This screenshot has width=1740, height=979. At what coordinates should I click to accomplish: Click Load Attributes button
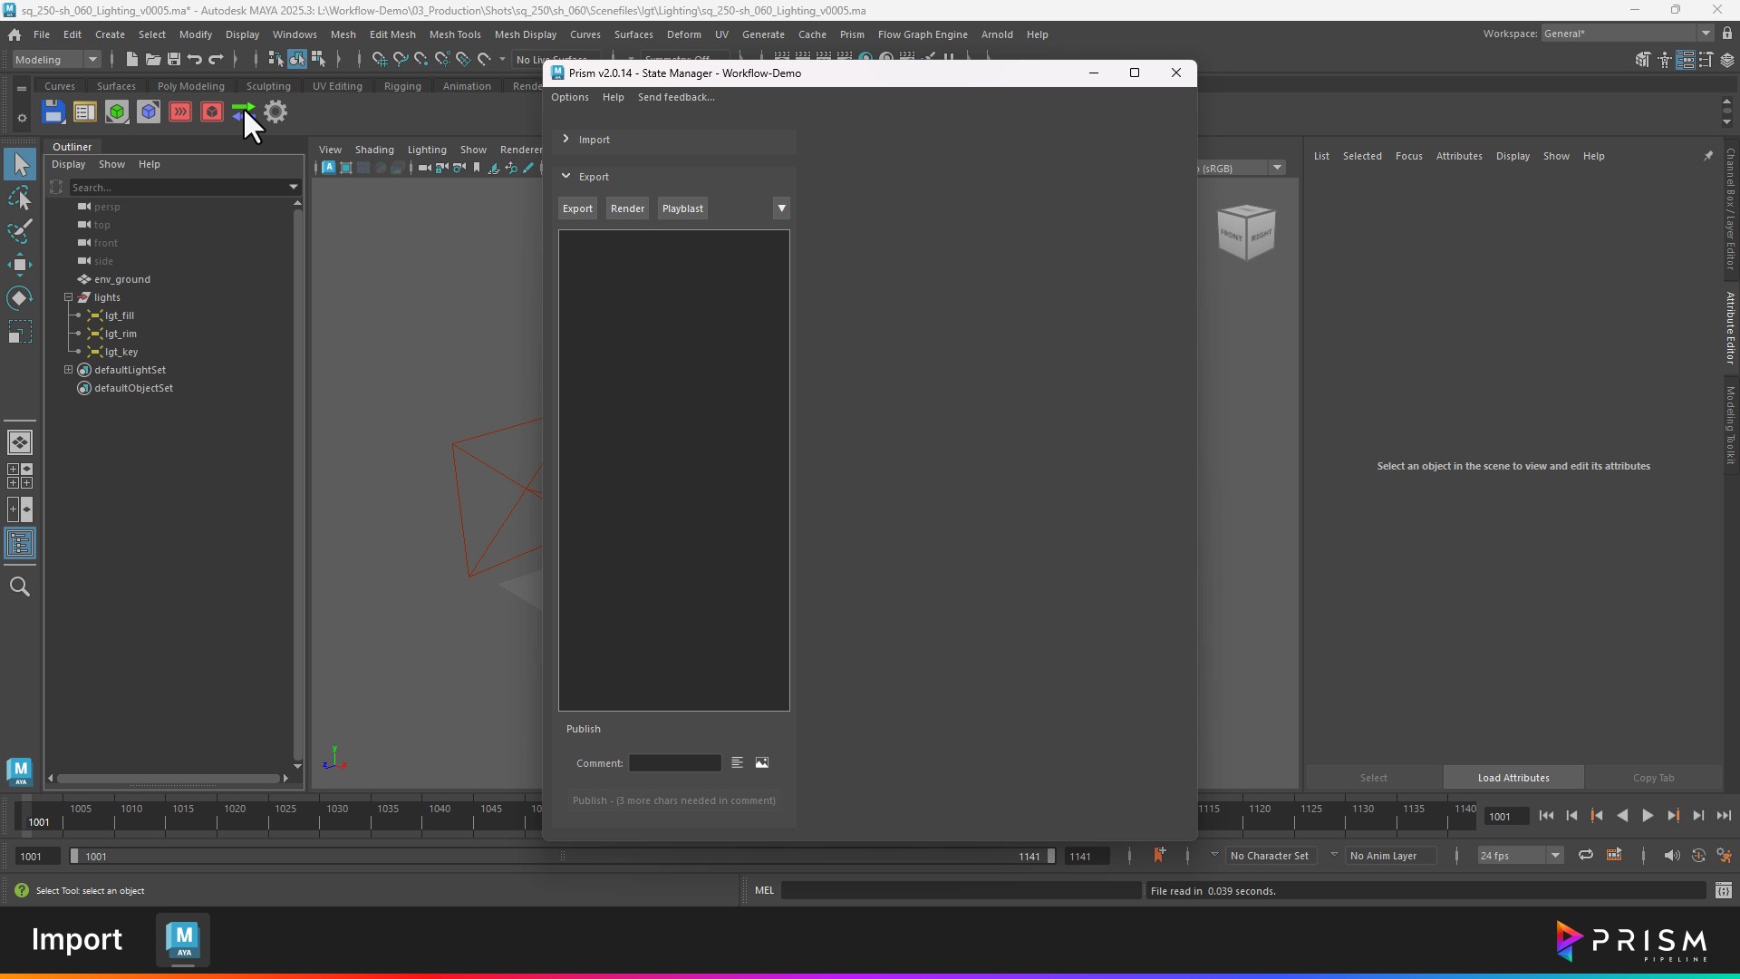tap(1513, 778)
